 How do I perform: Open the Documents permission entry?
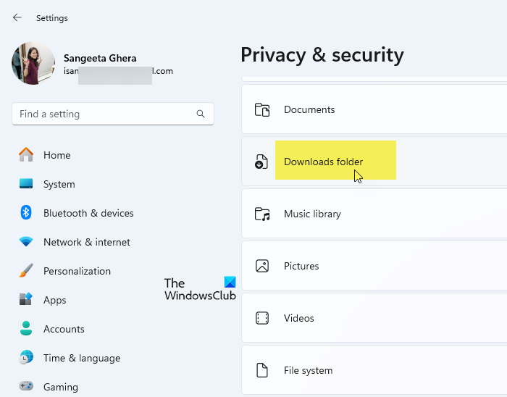click(374, 109)
